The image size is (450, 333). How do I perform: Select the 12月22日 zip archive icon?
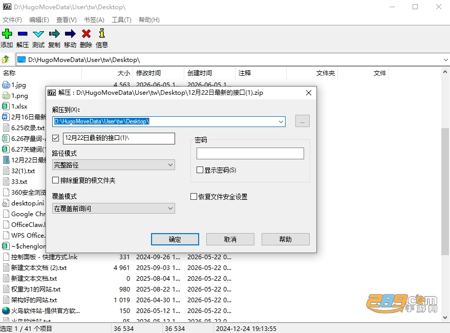point(6,160)
